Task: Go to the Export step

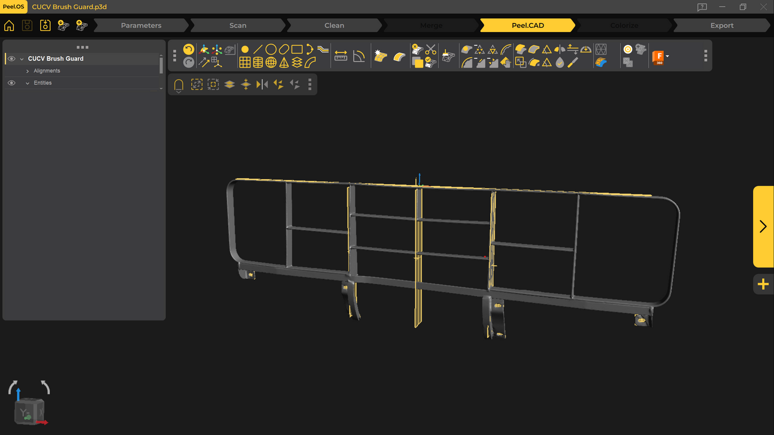Action: click(x=722, y=26)
